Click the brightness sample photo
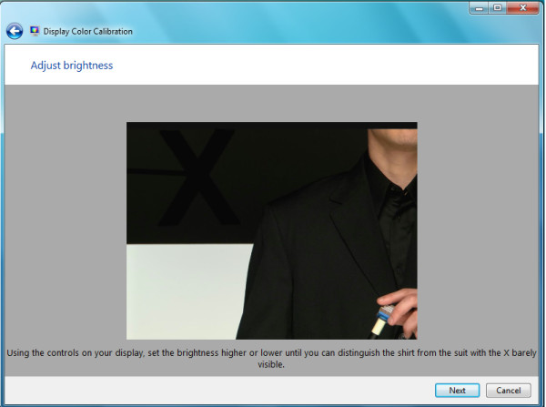This screenshot has width=546, height=407. pos(271,230)
